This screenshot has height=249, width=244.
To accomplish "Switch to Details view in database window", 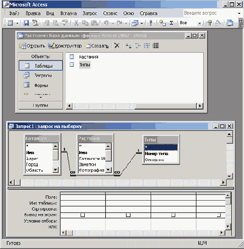I will [155, 46].
